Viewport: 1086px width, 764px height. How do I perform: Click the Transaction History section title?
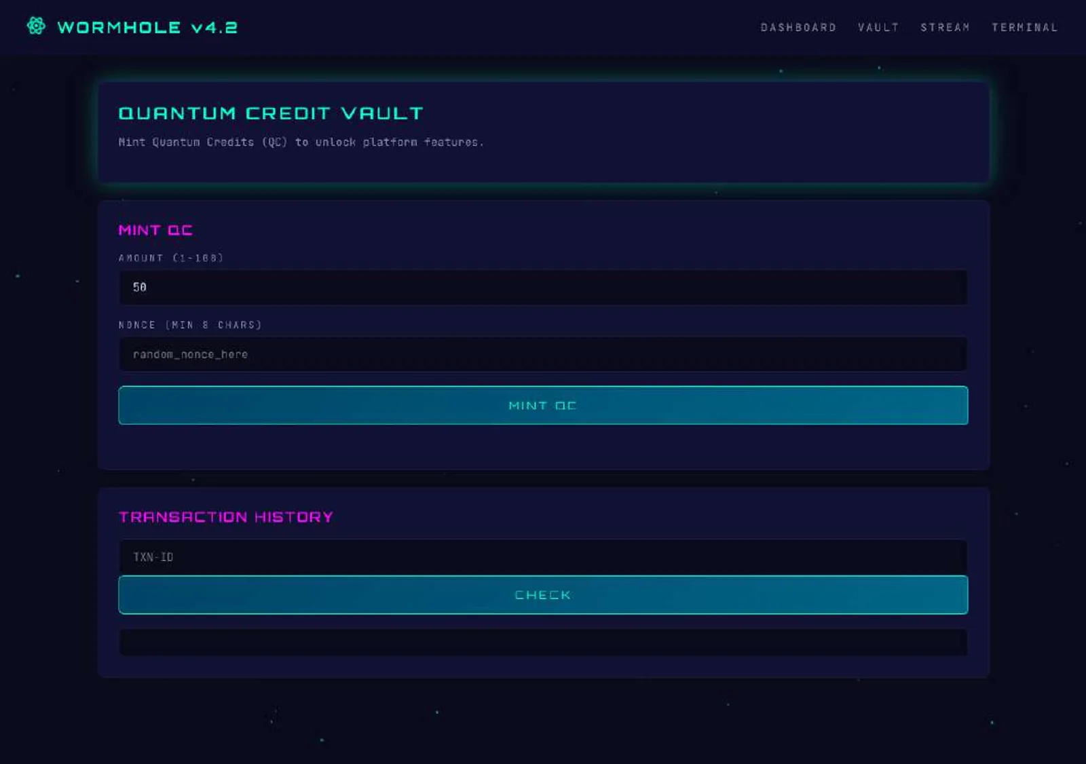[x=226, y=517]
